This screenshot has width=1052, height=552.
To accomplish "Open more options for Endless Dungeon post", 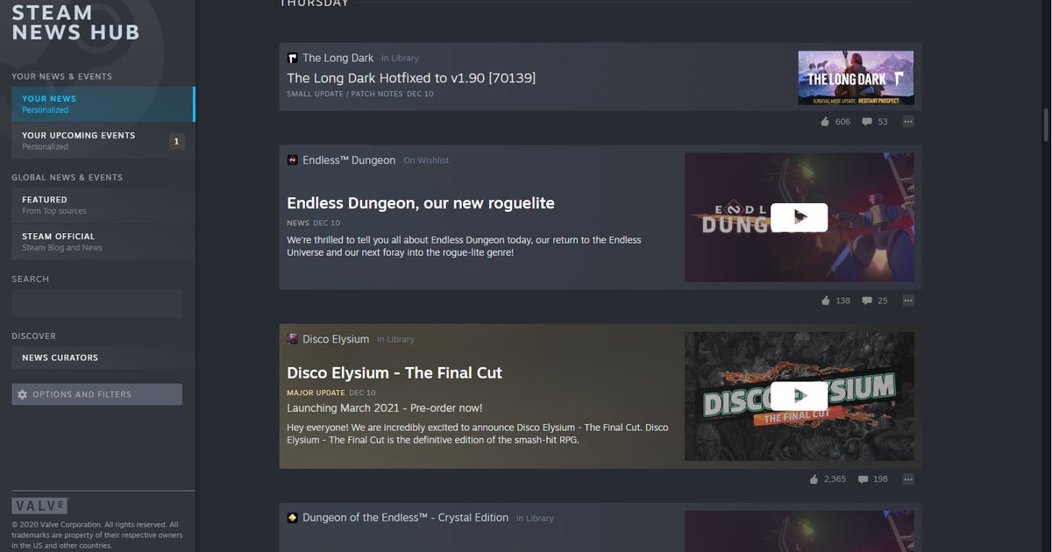I will pyautogui.click(x=908, y=301).
